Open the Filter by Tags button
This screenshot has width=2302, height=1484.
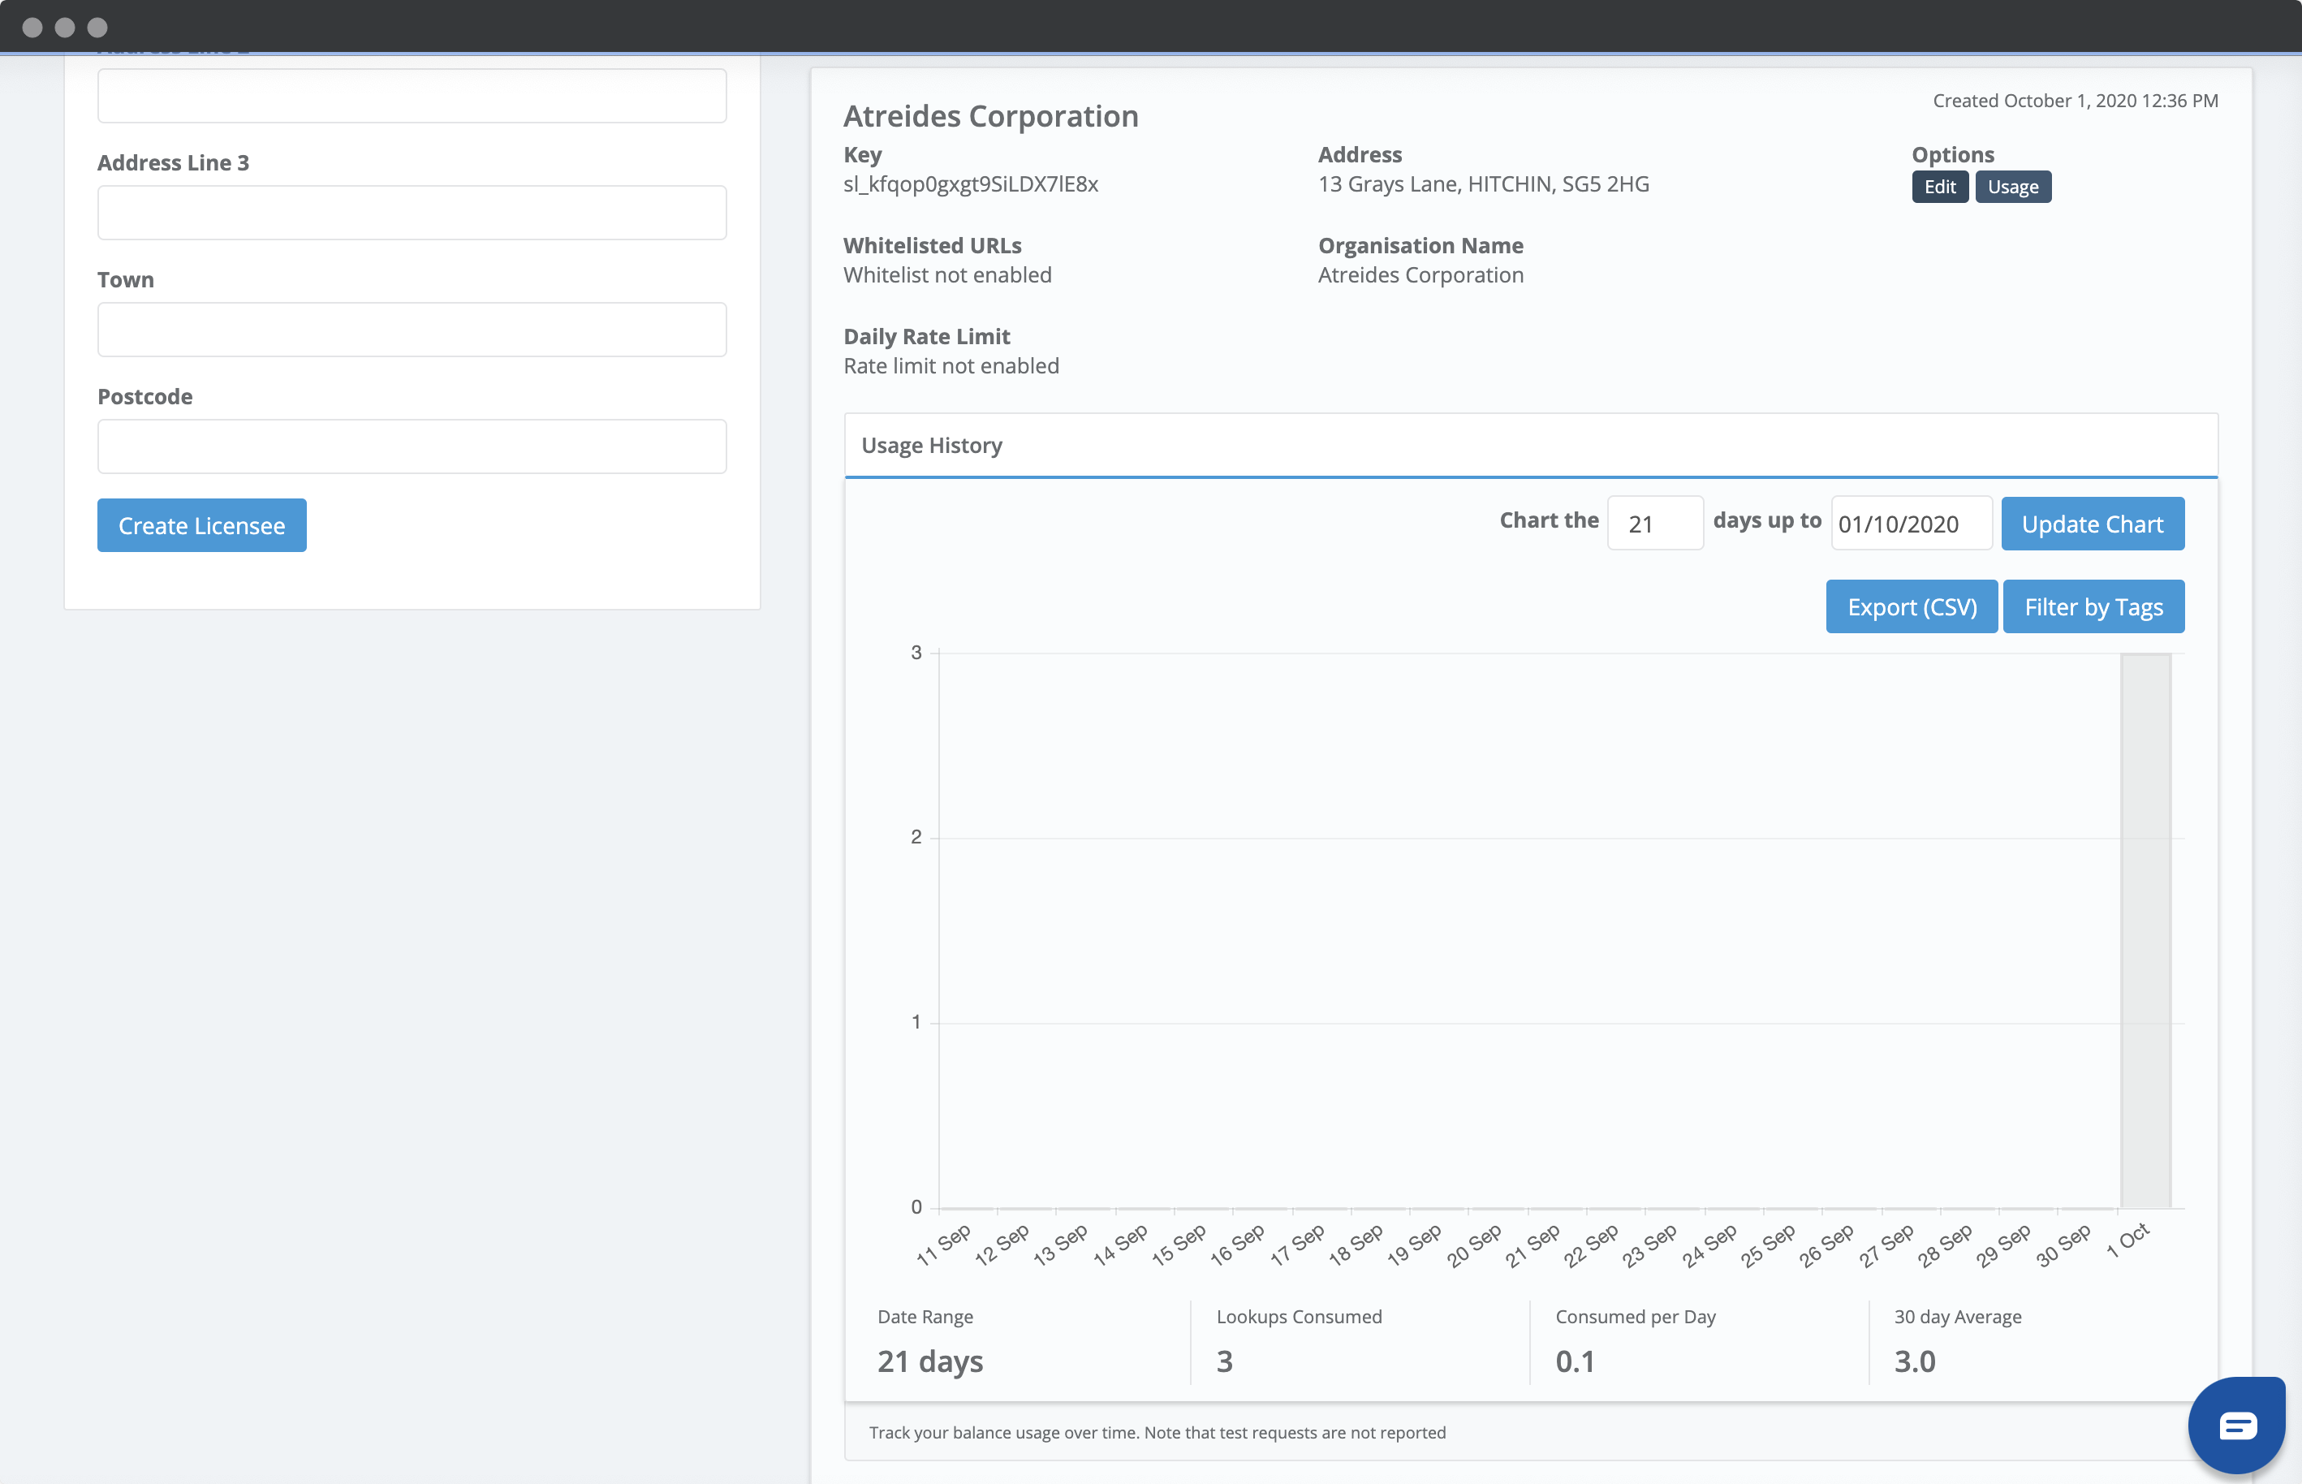2093,606
